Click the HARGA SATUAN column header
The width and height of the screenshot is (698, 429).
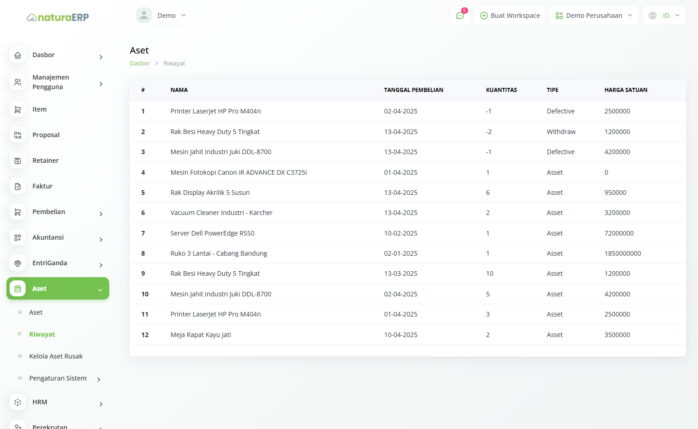tap(626, 90)
